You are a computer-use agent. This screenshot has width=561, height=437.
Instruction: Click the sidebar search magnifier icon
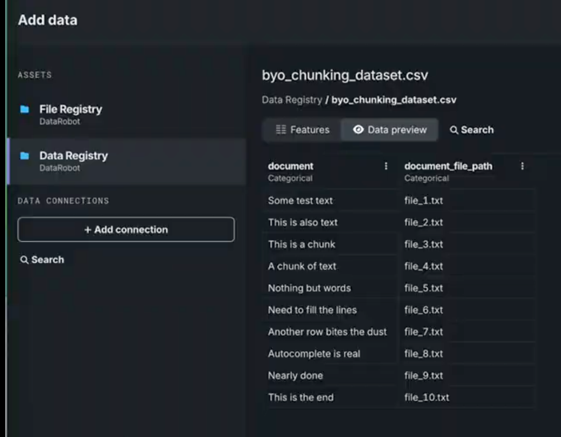pyautogui.click(x=24, y=260)
